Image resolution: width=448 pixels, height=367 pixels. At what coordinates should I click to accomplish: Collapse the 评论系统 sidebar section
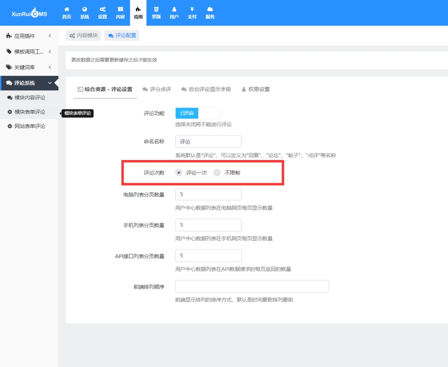(x=29, y=83)
